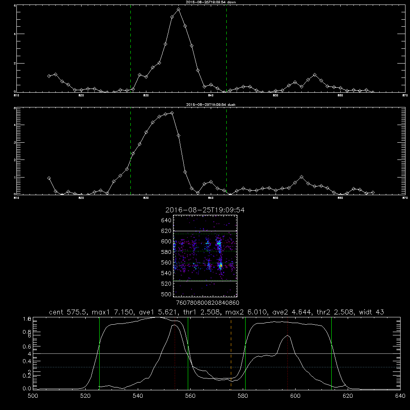Click the 'widt 43' value in stats line
This screenshot has width=410, height=410.
click(x=371, y=312)
